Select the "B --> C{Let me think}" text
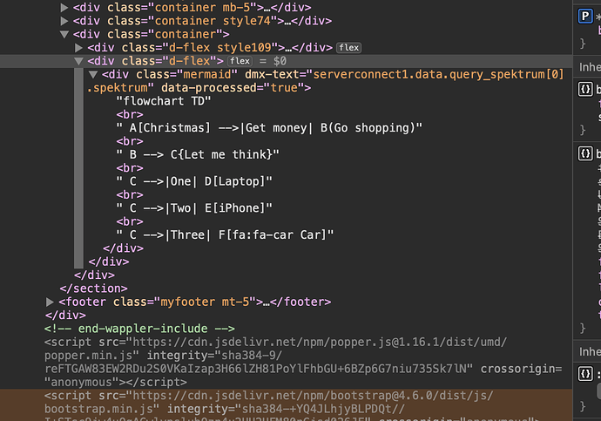Image resolution: width=601 pixels, height=421 pixels. pos(198,154)
